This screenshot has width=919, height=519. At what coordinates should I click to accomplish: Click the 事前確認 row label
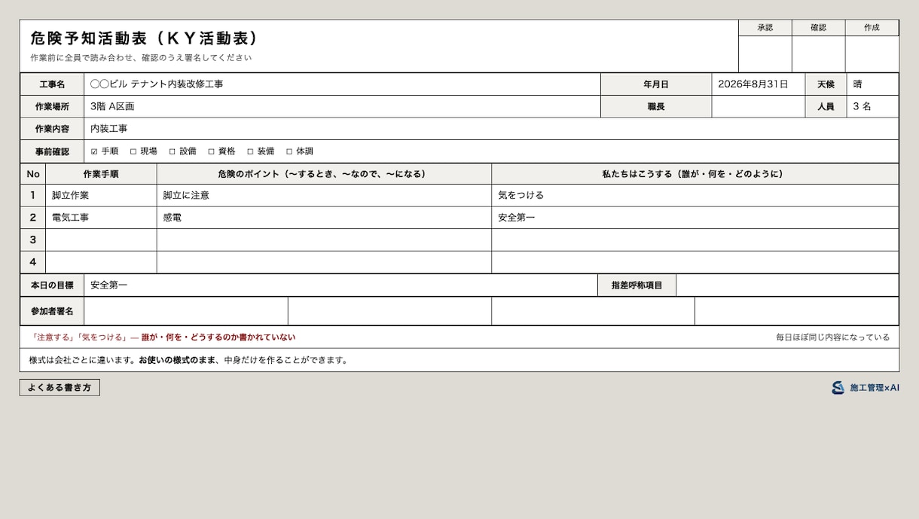(52, 151)
